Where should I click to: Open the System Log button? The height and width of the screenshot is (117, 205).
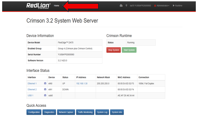[x=102, y=112]
